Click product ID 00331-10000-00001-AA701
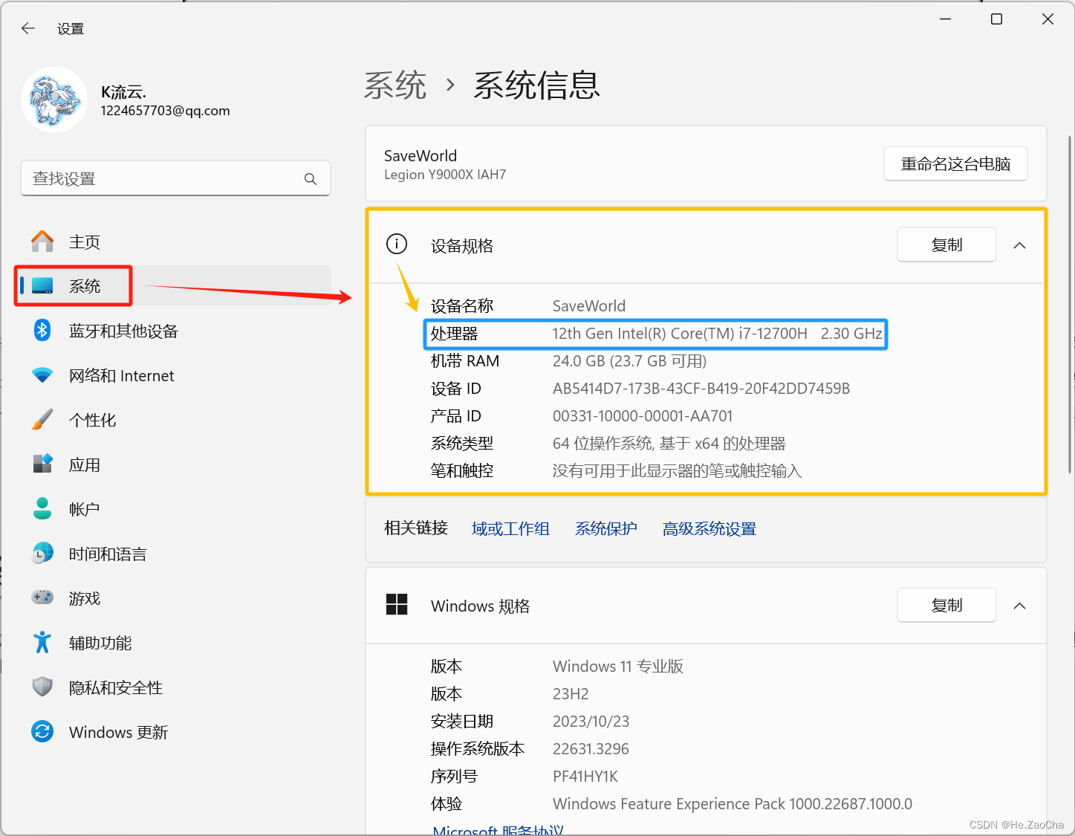This screenshot has width=1075, height=836. (x=643, y=416)
